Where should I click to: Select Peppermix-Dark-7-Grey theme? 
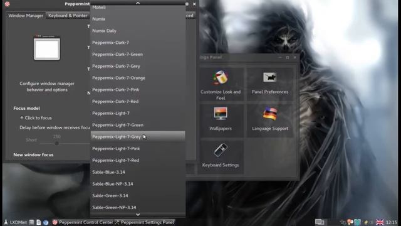[x=138, y=66]
